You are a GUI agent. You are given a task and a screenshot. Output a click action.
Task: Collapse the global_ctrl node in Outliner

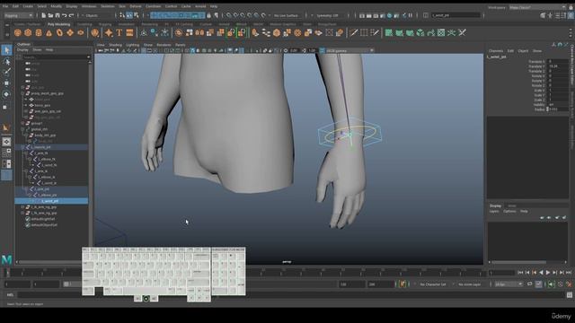[x=22, y=129]
